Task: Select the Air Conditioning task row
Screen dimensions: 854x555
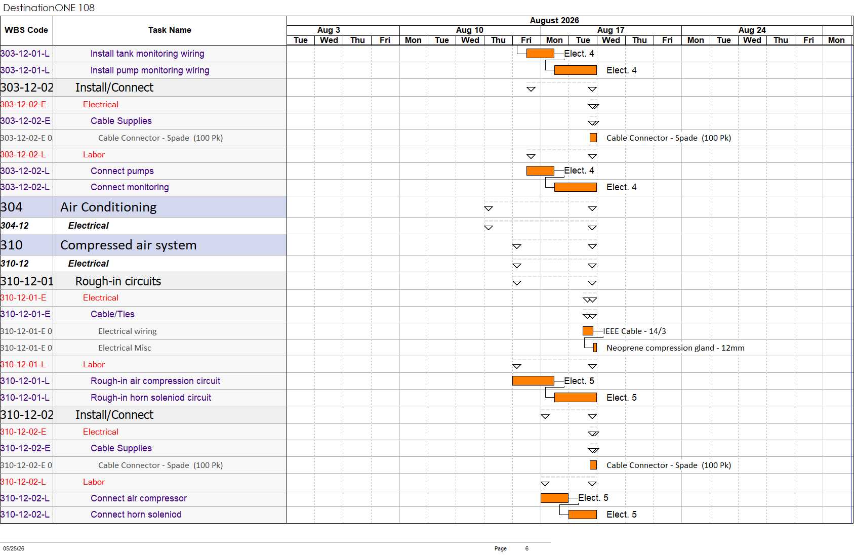Action: coord(143,207)
